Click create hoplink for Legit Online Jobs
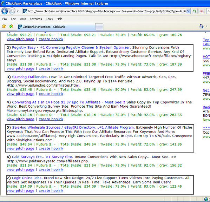The image size is (210, 202). point(51,190)
